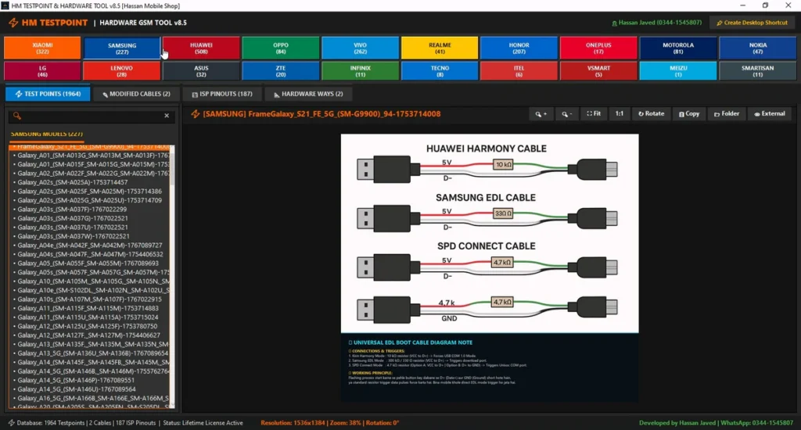The height and width of the screenshot is (430, 801).
Task: Click the zoom out magnifier icon
Action: coord(567,114)
